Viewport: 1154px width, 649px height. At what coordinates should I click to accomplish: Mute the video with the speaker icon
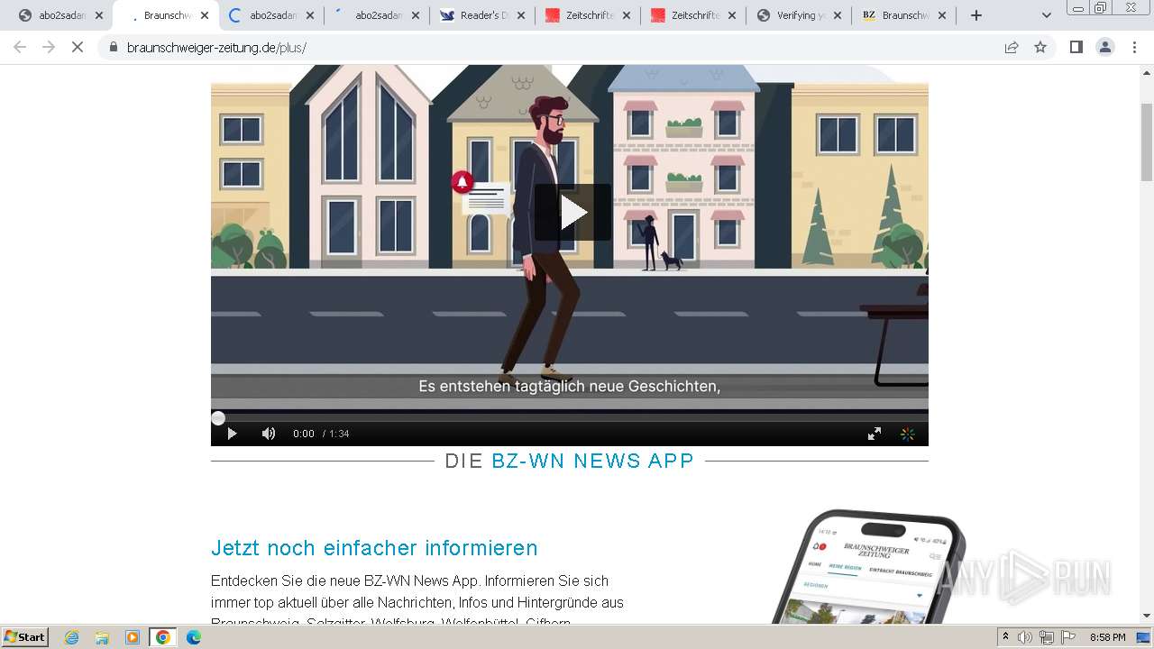point(269,434)
